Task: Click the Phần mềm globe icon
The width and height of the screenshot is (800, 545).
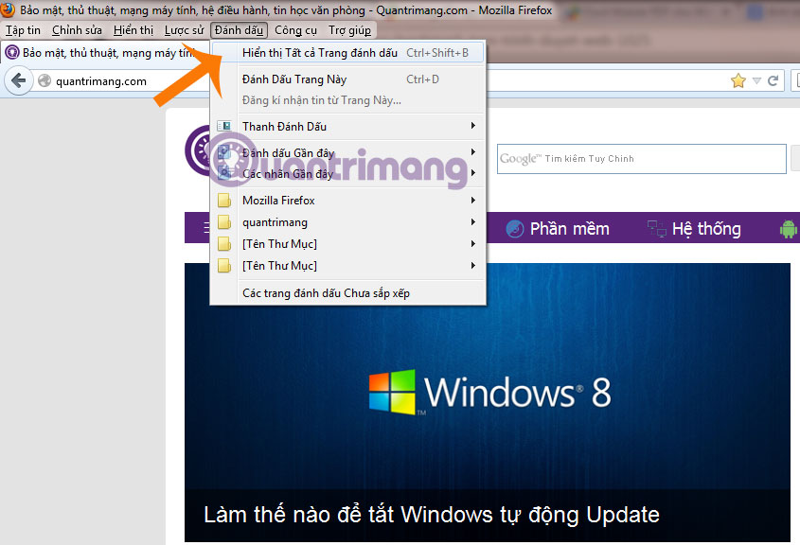Action: click(513, 228)
